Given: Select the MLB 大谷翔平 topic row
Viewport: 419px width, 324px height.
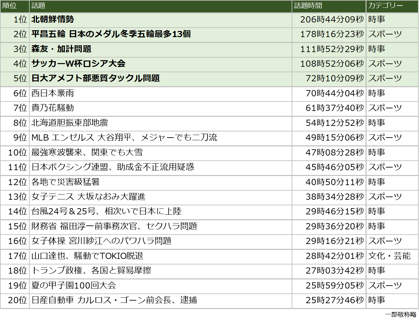Looking at the screenshot, I should (124, 138).
